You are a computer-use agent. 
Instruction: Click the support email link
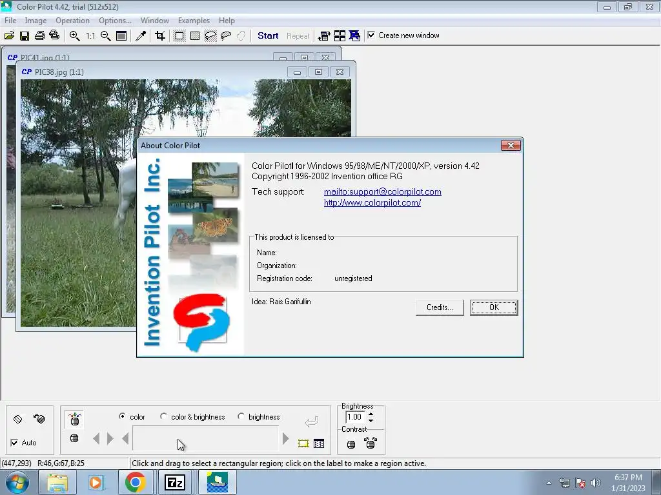click(382, 191)
